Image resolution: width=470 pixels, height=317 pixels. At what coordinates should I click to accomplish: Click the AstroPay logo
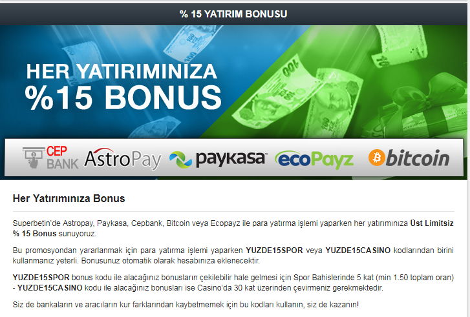(x=123, y=159)
